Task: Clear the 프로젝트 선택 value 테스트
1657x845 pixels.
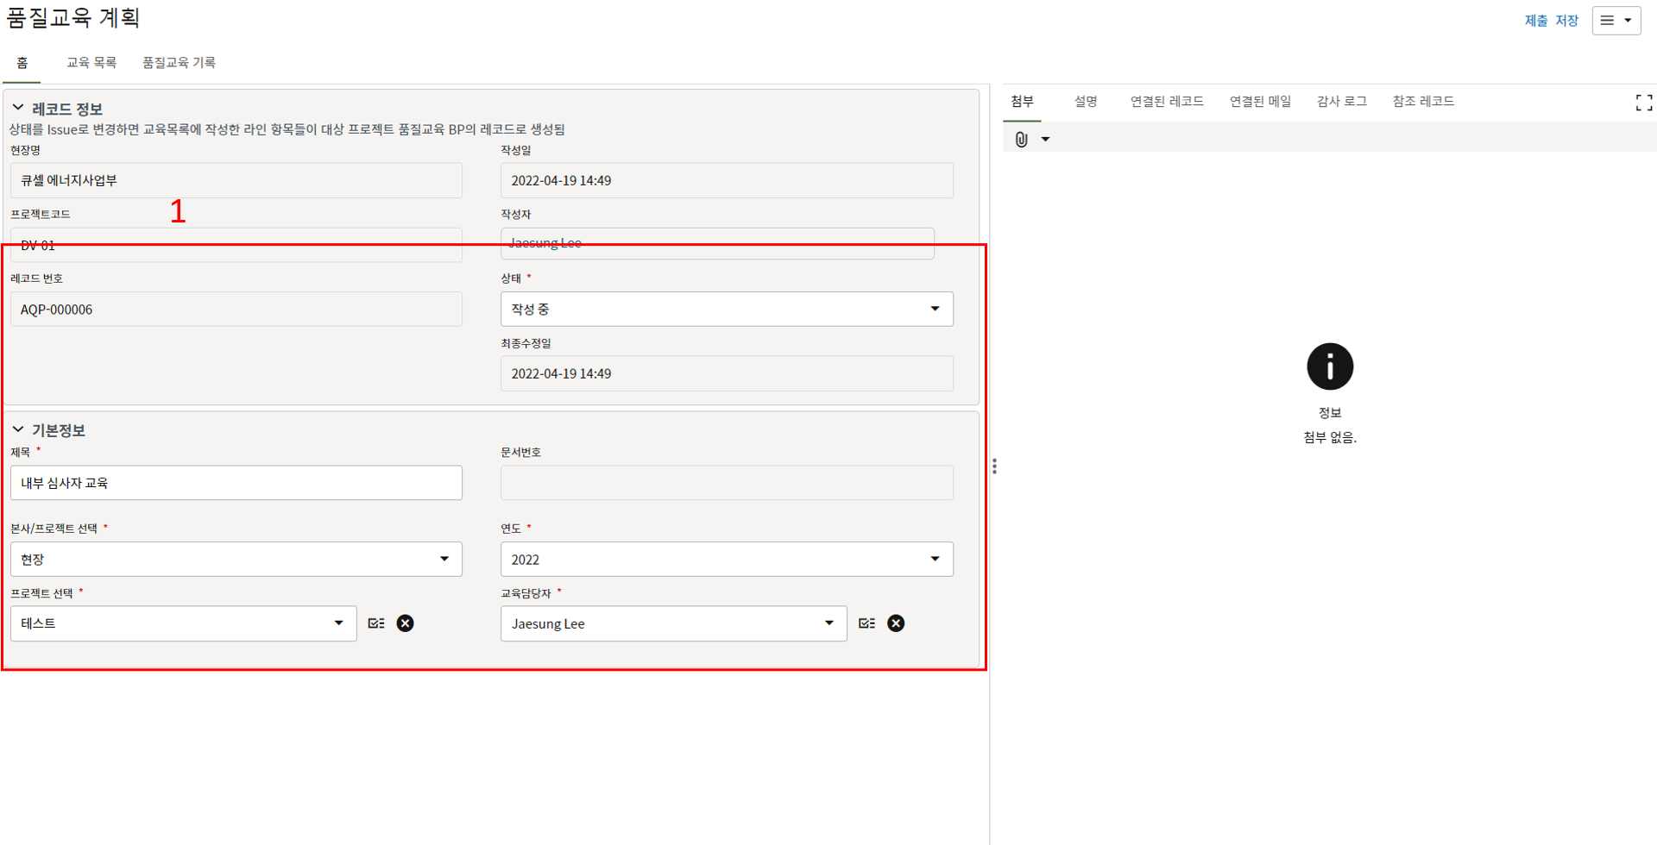Action: [405, 623]
